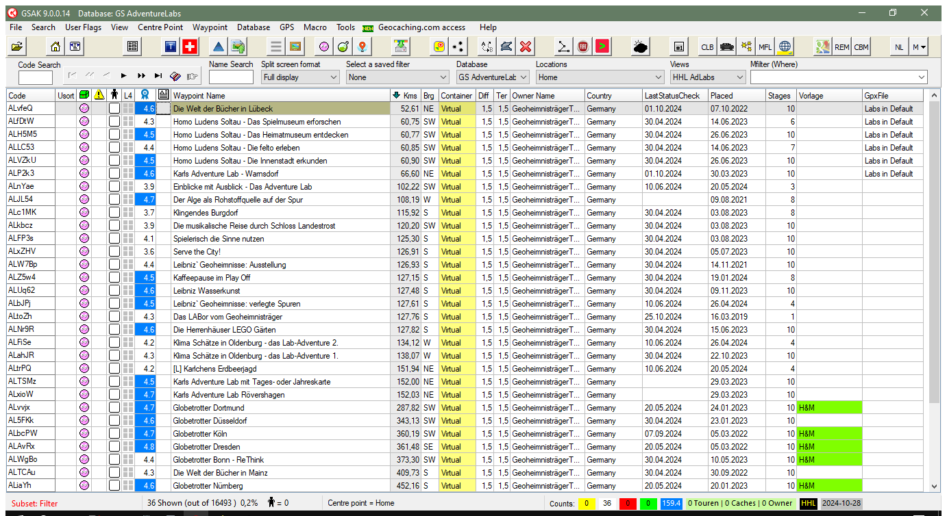
Task: Click the blue 159.4 box in status bar
Action: 672,503
